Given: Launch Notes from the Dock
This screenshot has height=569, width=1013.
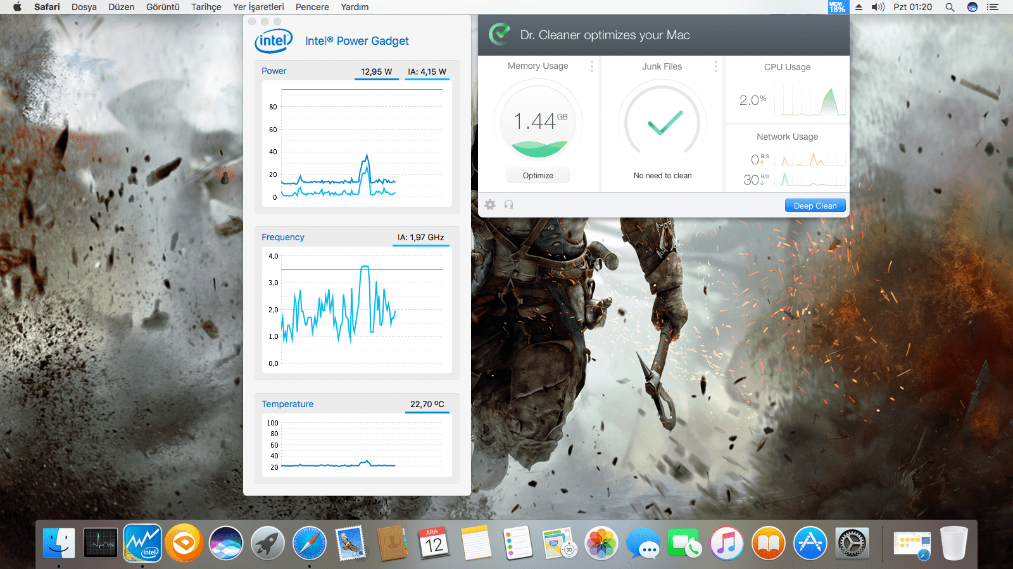Looking at the screenshot, I should point(476,543).
